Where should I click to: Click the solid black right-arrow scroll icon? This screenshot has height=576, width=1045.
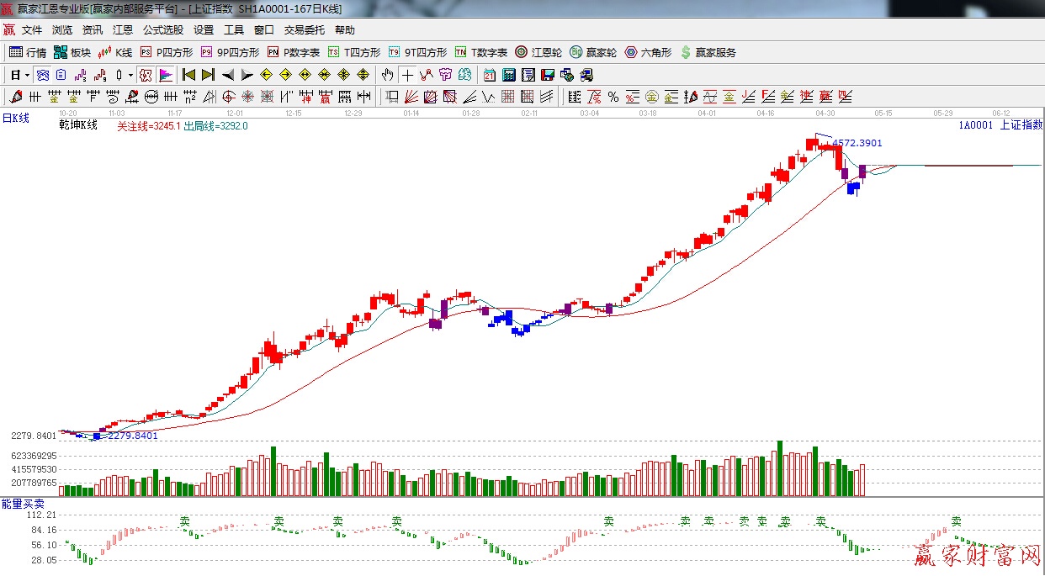[x=247, y=75]
